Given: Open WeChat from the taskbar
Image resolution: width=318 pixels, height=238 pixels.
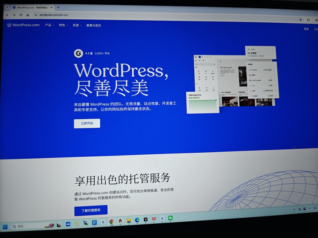Looking at the screenshot, I should [x=171, y=218].
